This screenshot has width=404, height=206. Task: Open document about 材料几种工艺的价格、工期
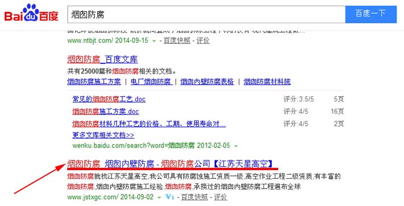(x=149, y=124)
